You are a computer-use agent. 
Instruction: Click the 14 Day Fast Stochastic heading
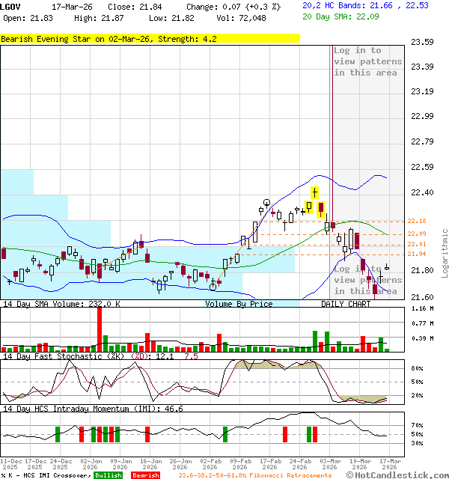click(88, 356)
